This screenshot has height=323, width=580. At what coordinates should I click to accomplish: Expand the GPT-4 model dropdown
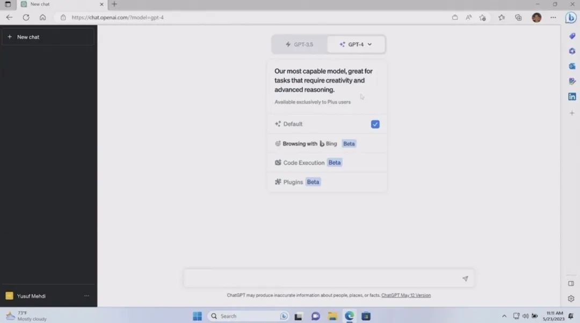tap(356, 45)
